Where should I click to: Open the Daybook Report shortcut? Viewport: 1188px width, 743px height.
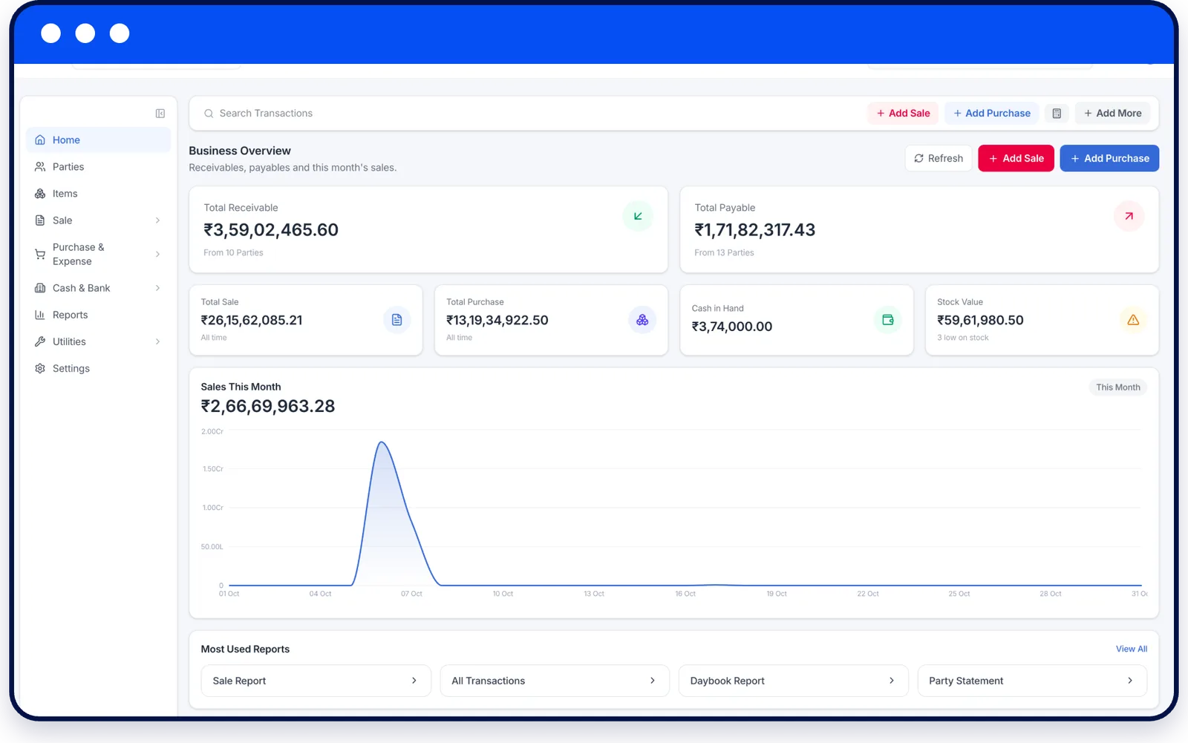pyautogui.click(x=793, y=681)
